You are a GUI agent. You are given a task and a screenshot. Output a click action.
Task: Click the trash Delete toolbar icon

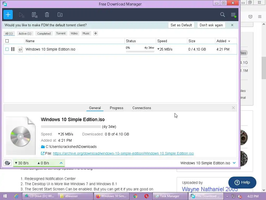(x=47, y=15)
